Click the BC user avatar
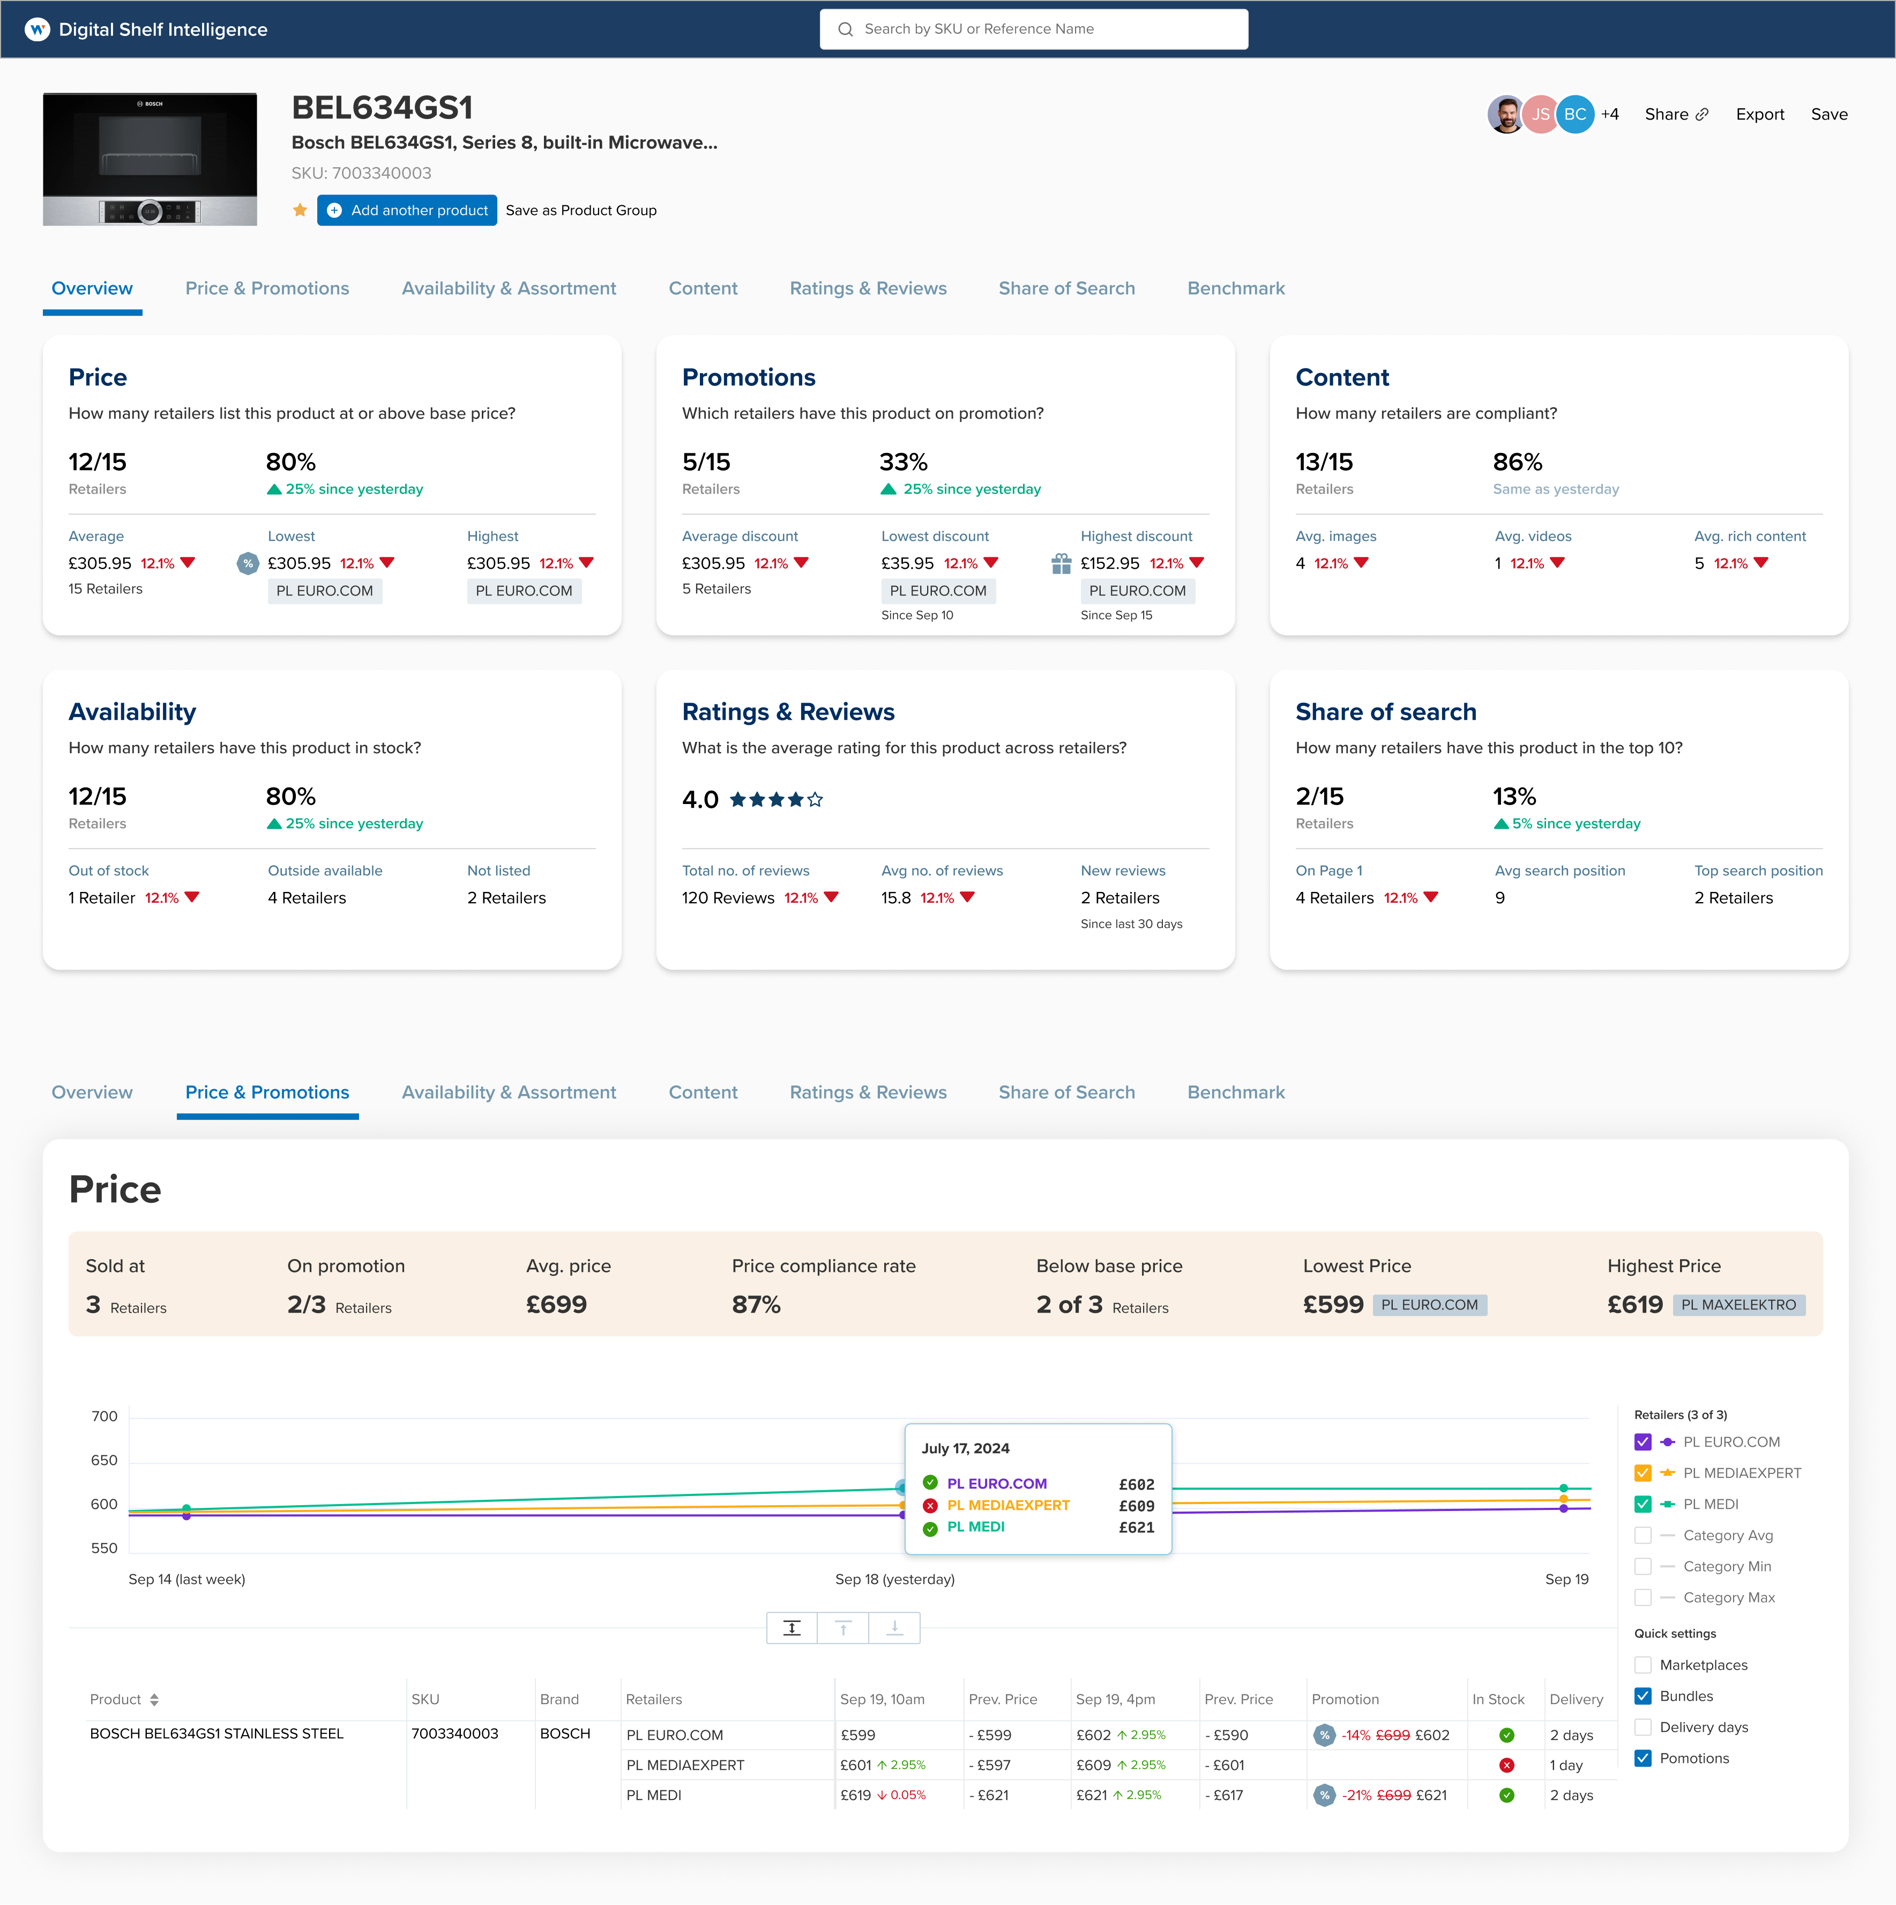 pos(1574,114)
